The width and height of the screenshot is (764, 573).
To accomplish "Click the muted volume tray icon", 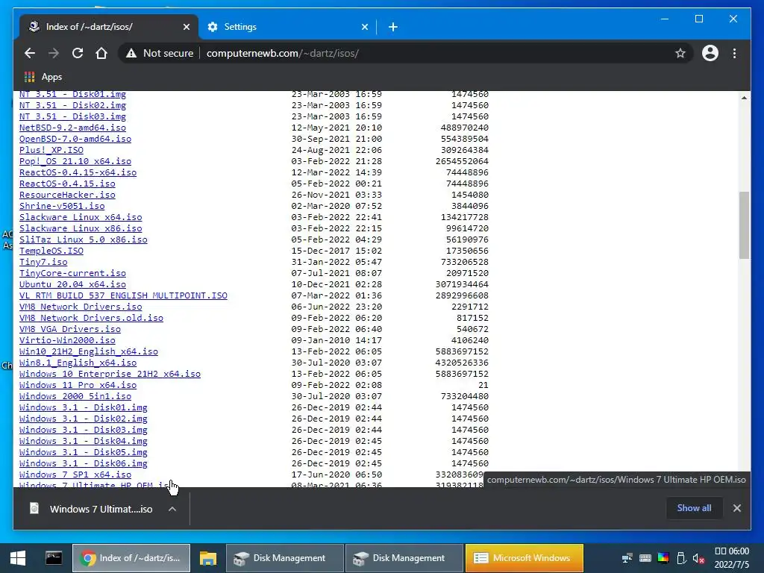I will pos(698,558).
